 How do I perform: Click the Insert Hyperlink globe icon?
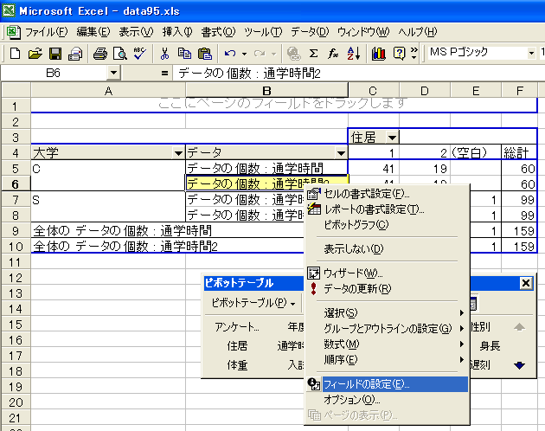click(x=294, y=54)
